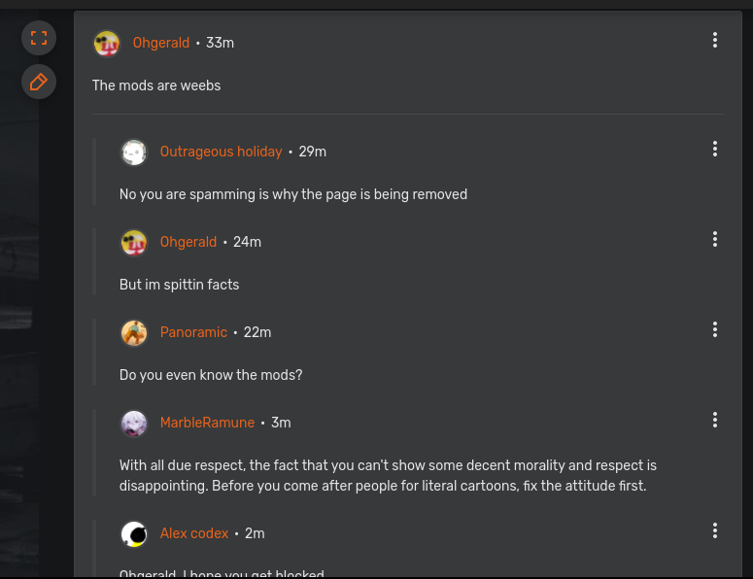The height and width of the screenshot is (579, 753).
Task: Open three-dot menu on 'But im spittin facts' comment
Action: (715, 239)
